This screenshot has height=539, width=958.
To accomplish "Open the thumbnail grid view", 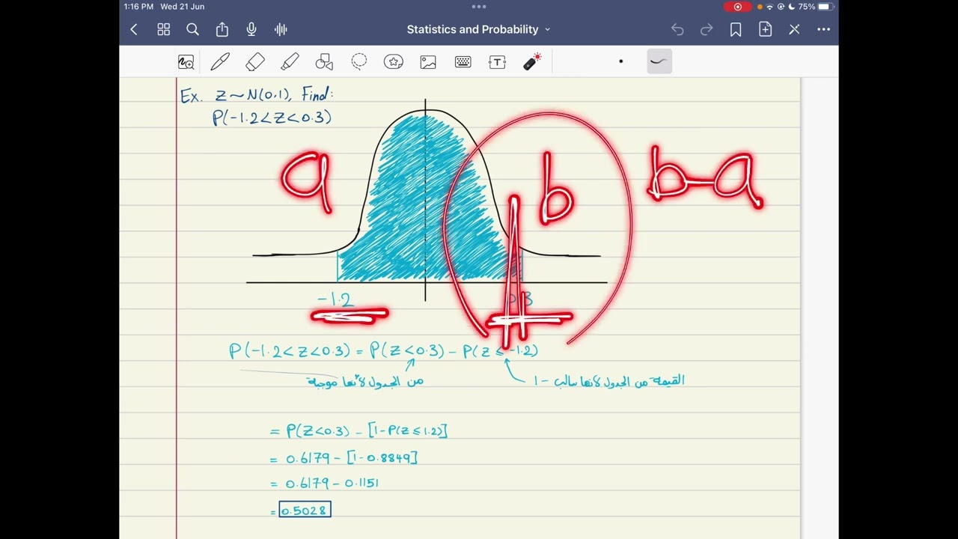I will 163,29.
